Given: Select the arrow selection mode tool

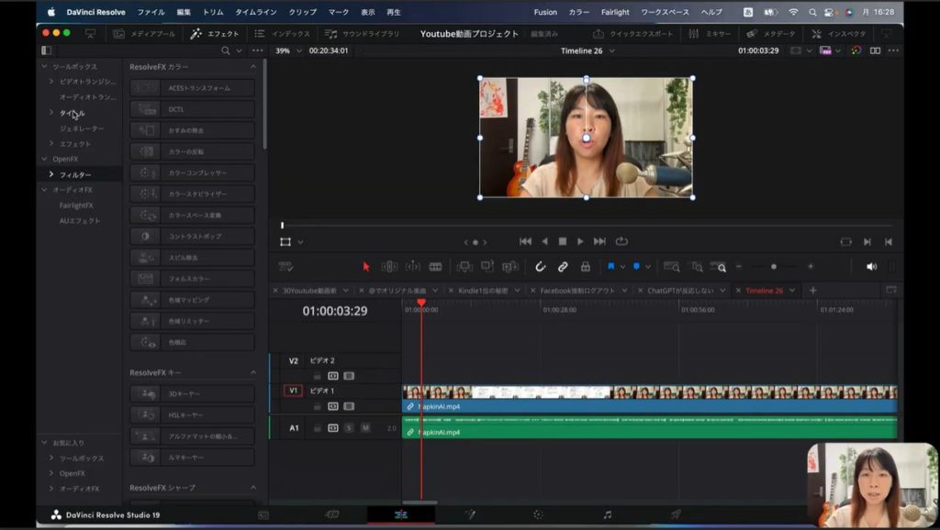Looking at the screenshot, I should 366,267.
